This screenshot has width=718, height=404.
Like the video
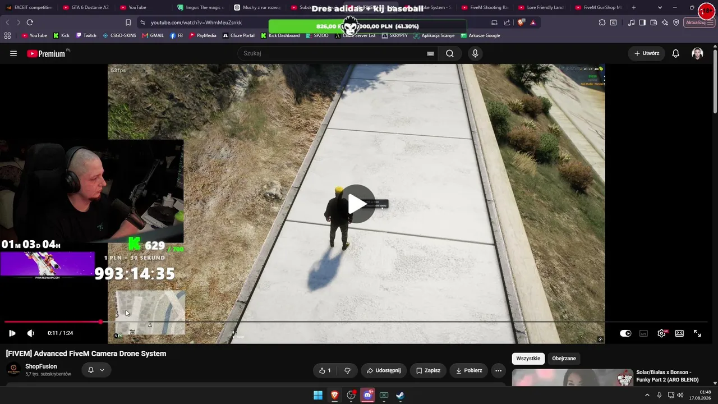[325, 370]
